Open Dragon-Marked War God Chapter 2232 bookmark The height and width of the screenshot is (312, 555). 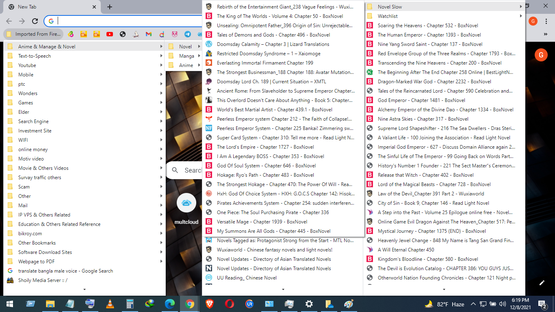444,82
